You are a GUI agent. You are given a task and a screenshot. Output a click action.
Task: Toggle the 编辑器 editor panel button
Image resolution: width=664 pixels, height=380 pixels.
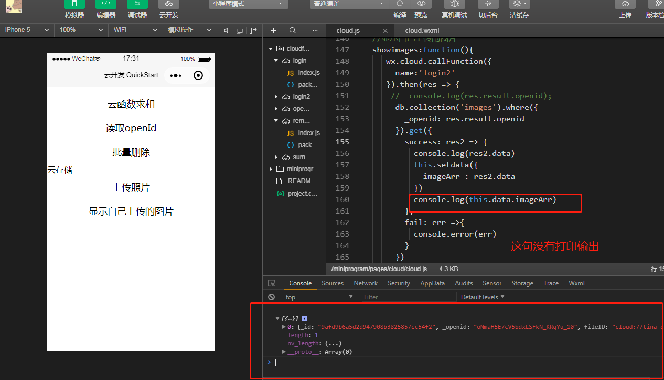[105, 4]
